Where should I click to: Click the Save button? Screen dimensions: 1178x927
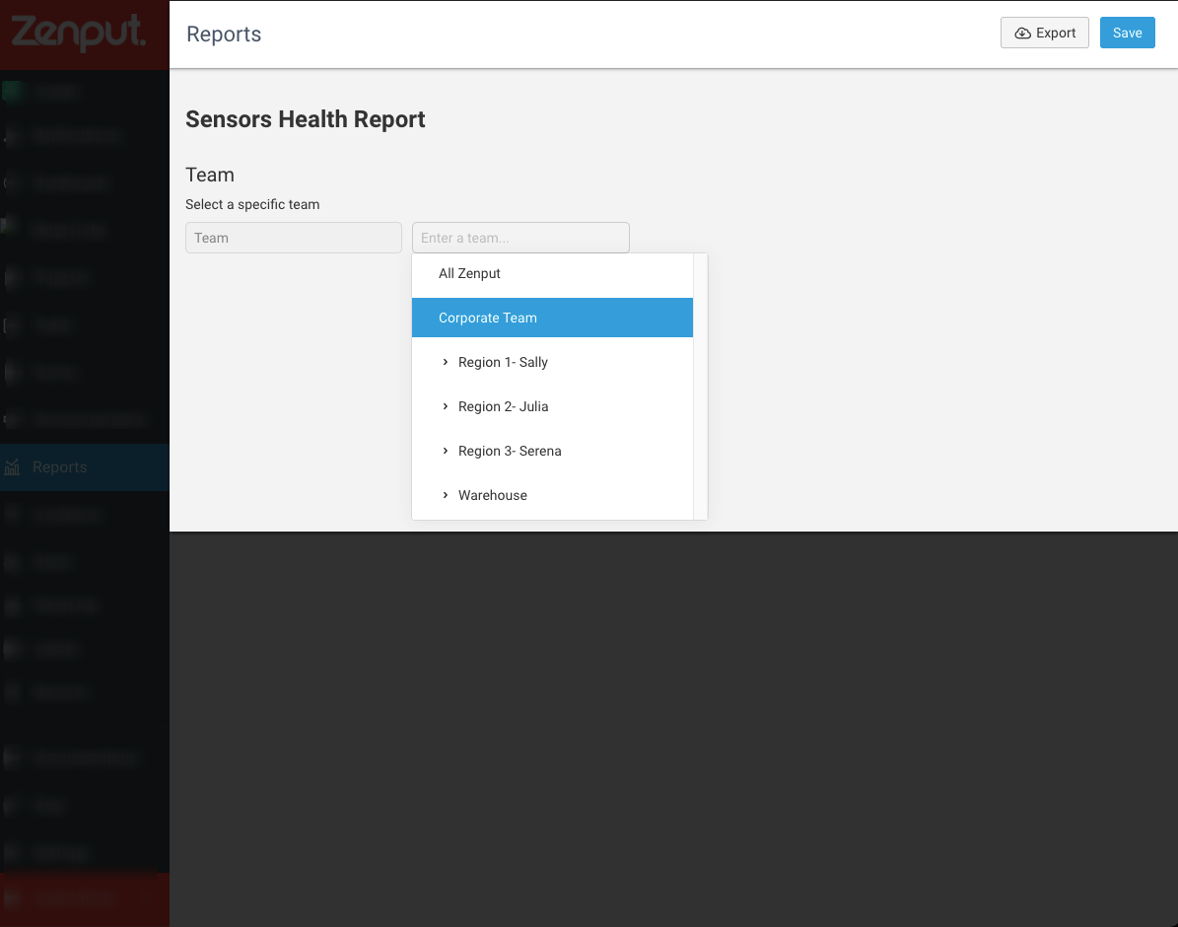[1127, 33]
